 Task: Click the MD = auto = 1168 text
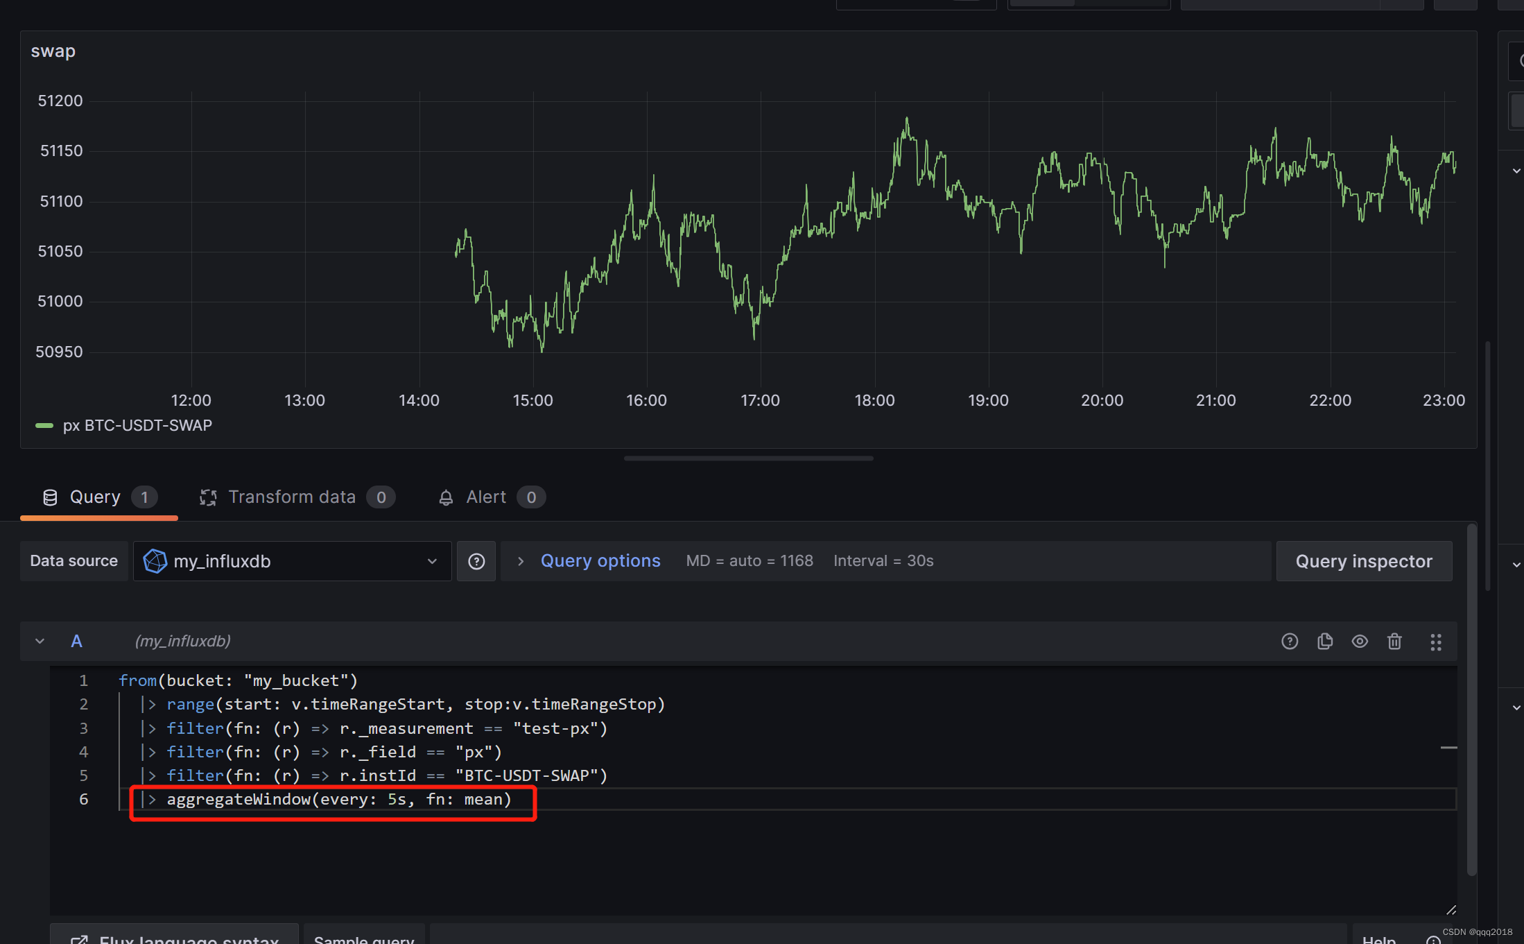pyautogui.click(x=750, y=561)
